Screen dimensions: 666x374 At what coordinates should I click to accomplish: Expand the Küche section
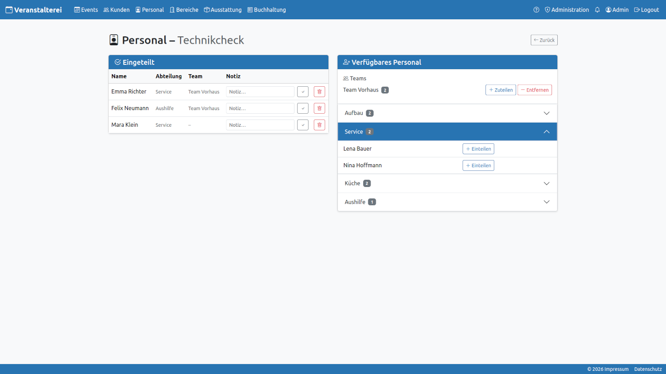(447, 183)
